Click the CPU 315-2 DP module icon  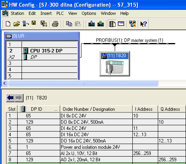[x=26, y=51]
